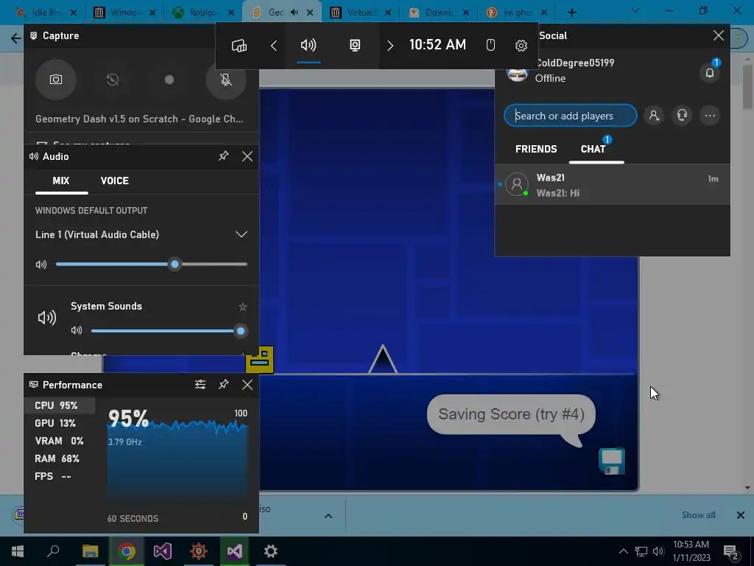Show hidden system tray icons
This screenshot has width=754, height=566.
tap(623, 551)
